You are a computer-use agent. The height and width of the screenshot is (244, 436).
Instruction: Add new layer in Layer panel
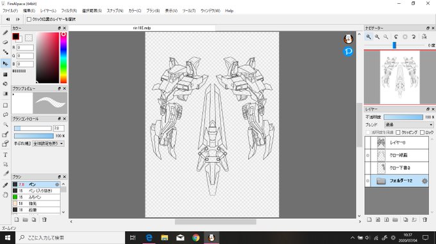[x=369, y=220]
